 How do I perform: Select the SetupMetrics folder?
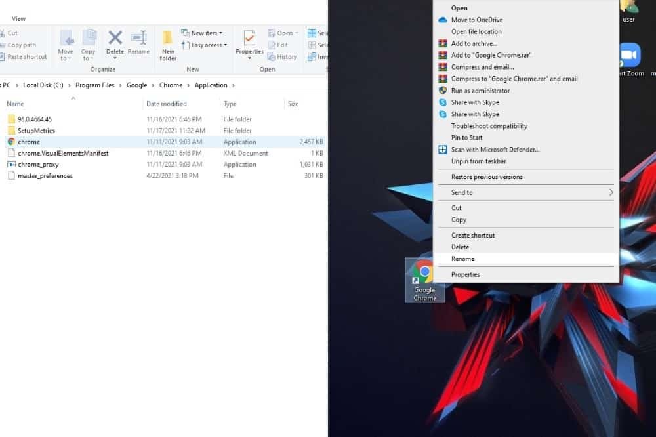coord(36,131)
